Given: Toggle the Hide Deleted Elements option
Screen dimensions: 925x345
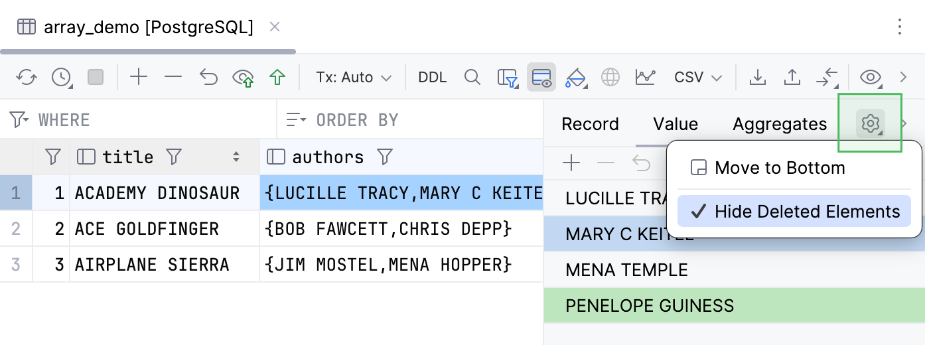Looking at the screenshot, I should click(794, 212).
